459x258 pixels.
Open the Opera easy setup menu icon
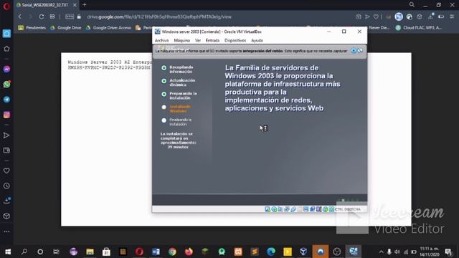452,16
